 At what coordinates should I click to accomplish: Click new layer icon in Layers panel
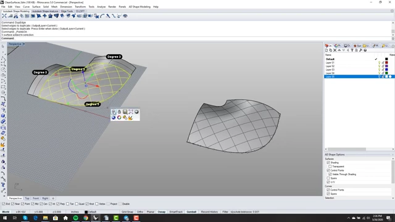click(x=326, y=51)
